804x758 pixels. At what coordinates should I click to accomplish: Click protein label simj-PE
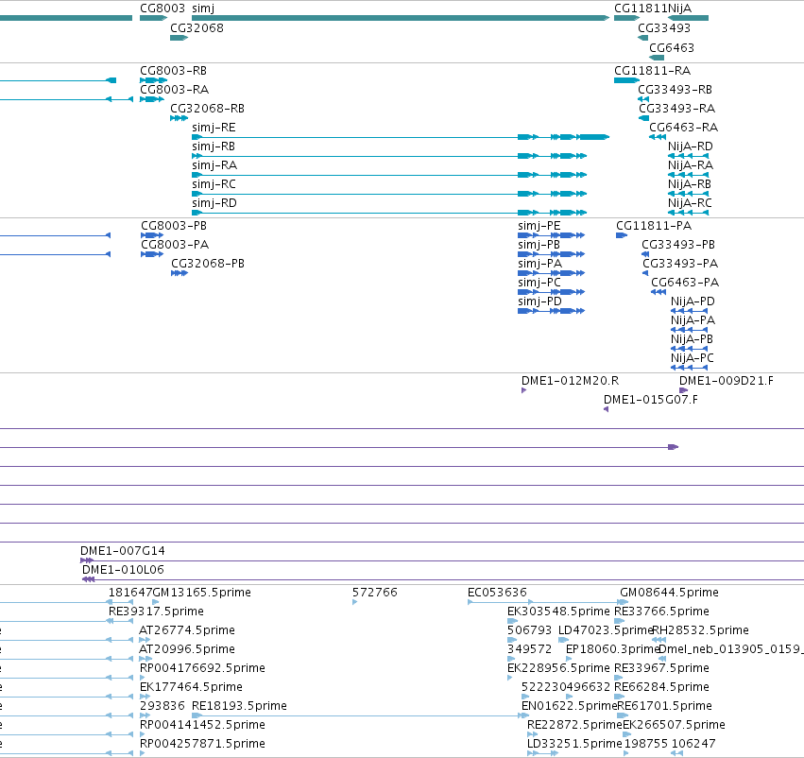(x=539, y=226)
